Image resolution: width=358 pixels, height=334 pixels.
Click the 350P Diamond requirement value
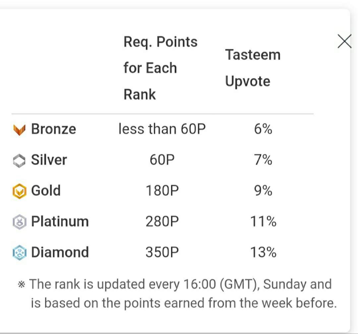162,252
